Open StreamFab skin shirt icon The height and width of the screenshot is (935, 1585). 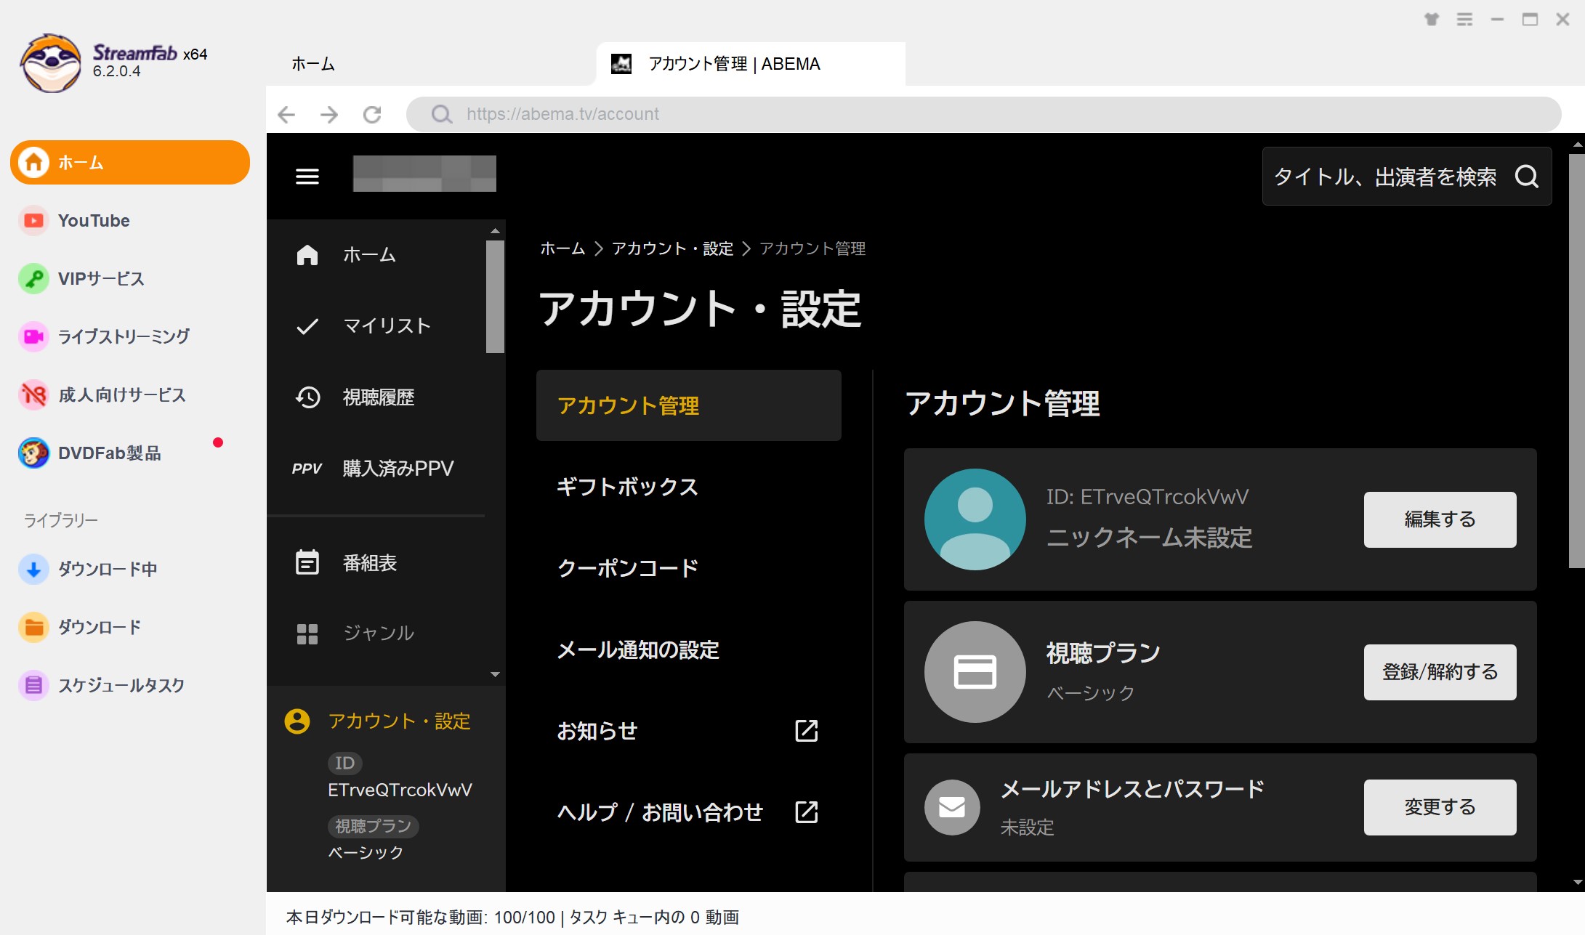[x=1432, y=20]
